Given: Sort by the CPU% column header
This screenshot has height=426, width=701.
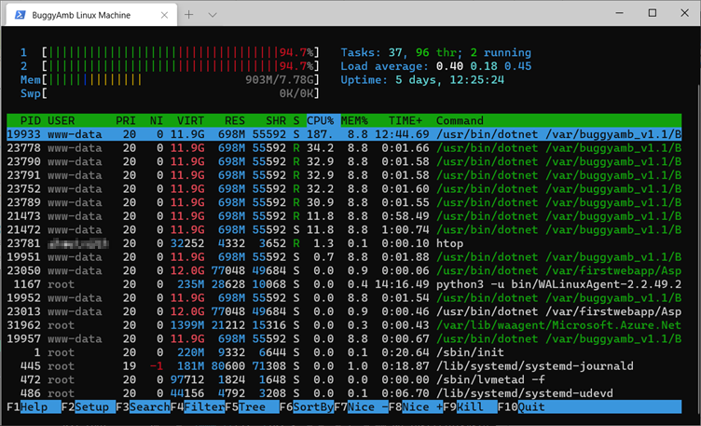Looking at the screenshot, I should (320, 120).
